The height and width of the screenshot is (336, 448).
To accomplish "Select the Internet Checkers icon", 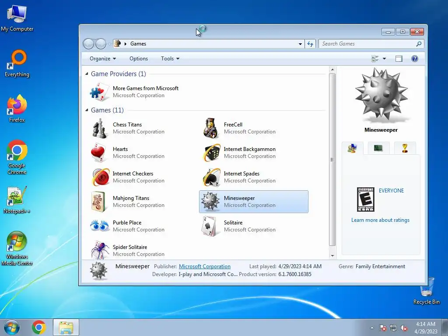I will (x=101, y=177).
